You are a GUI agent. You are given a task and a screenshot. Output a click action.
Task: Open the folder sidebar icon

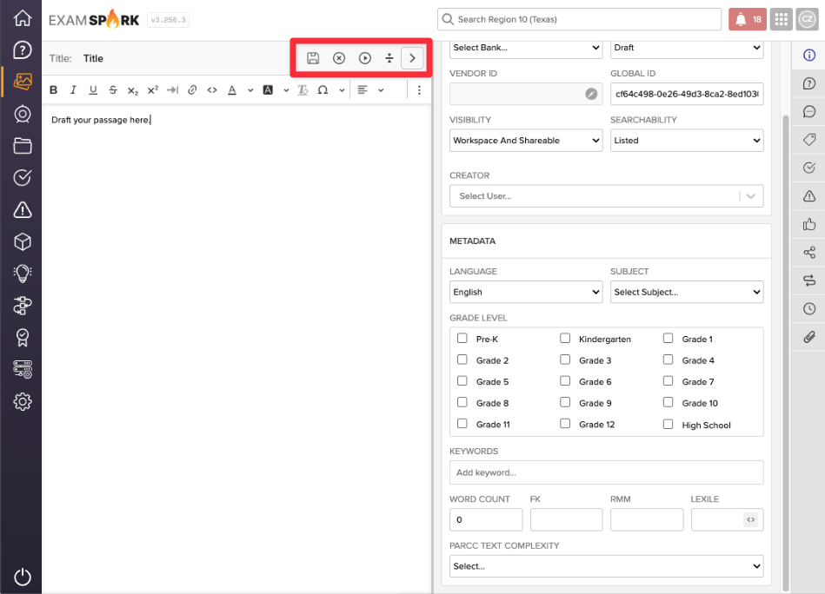pos(22,146)
